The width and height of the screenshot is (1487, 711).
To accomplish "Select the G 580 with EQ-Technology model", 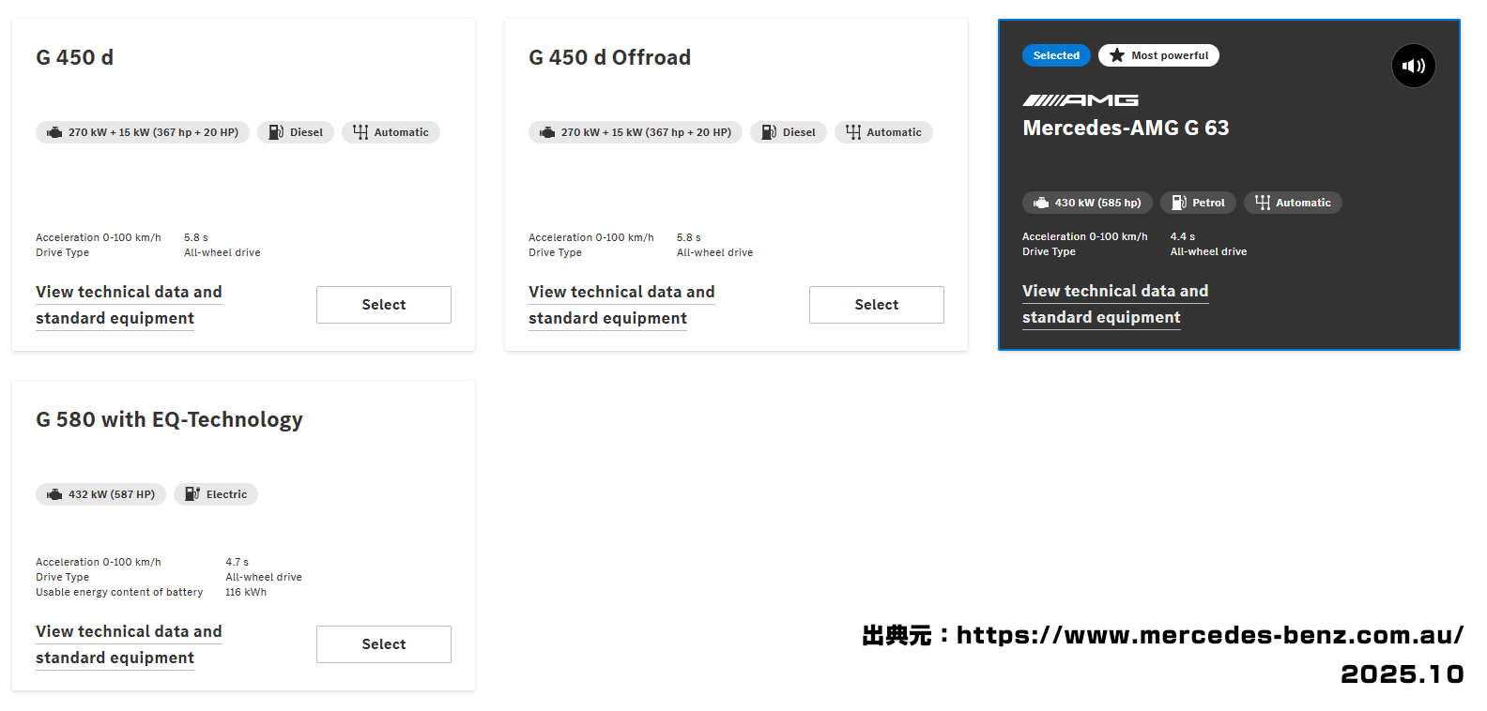I will 383,644.
